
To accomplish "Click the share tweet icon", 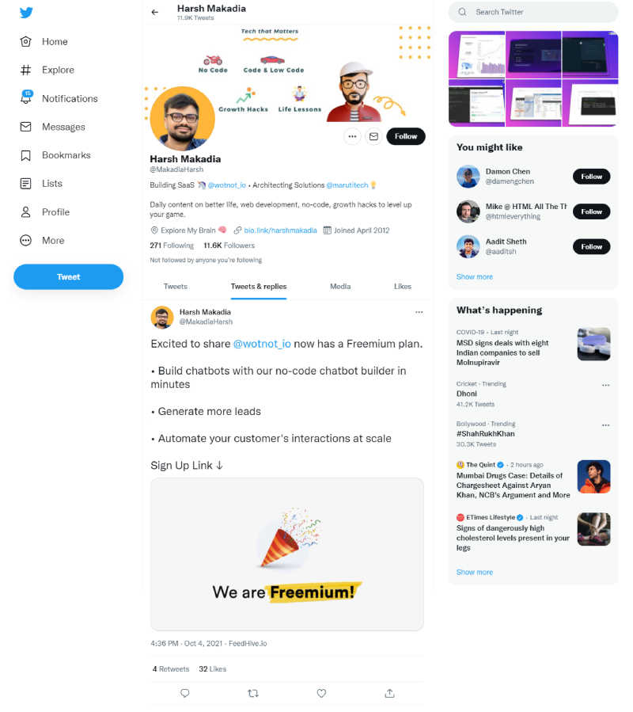I will tap(389, 693).
